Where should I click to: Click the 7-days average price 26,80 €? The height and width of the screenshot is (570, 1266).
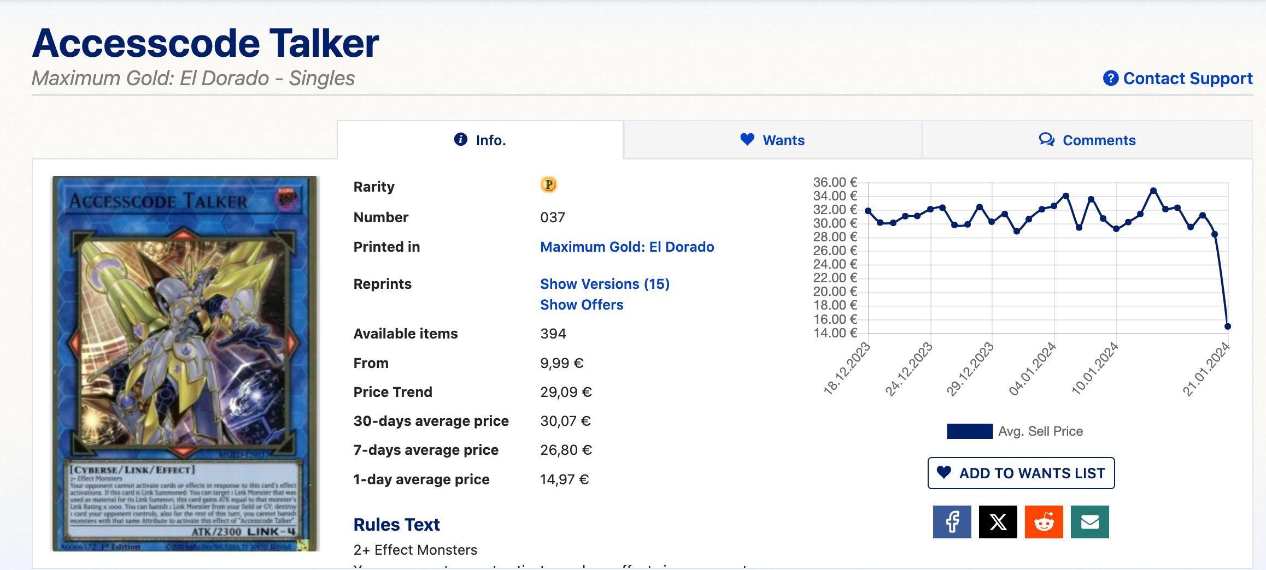(566, 450)
